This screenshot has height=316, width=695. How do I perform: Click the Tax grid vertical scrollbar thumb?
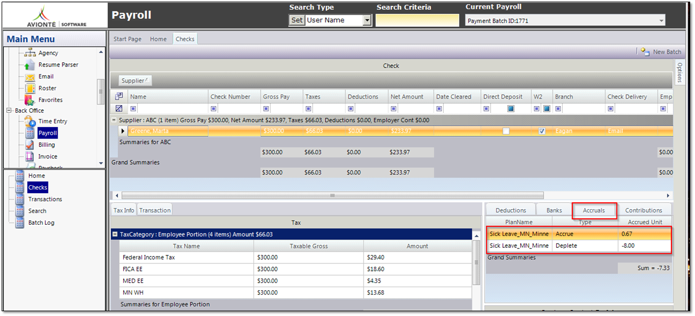click(x=476, y=262)
